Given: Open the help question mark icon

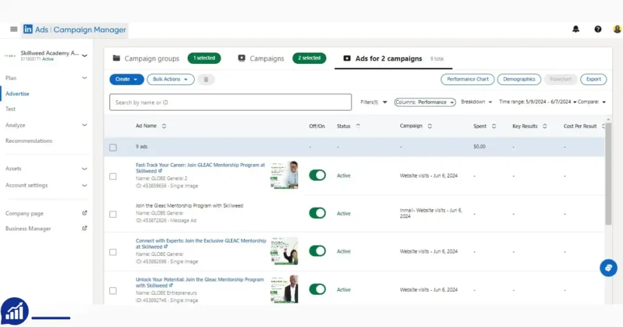Looking at the screenshot, I should tap(597, 29).
